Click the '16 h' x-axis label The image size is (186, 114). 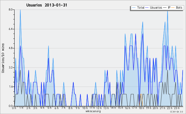(x=127, y=108)
